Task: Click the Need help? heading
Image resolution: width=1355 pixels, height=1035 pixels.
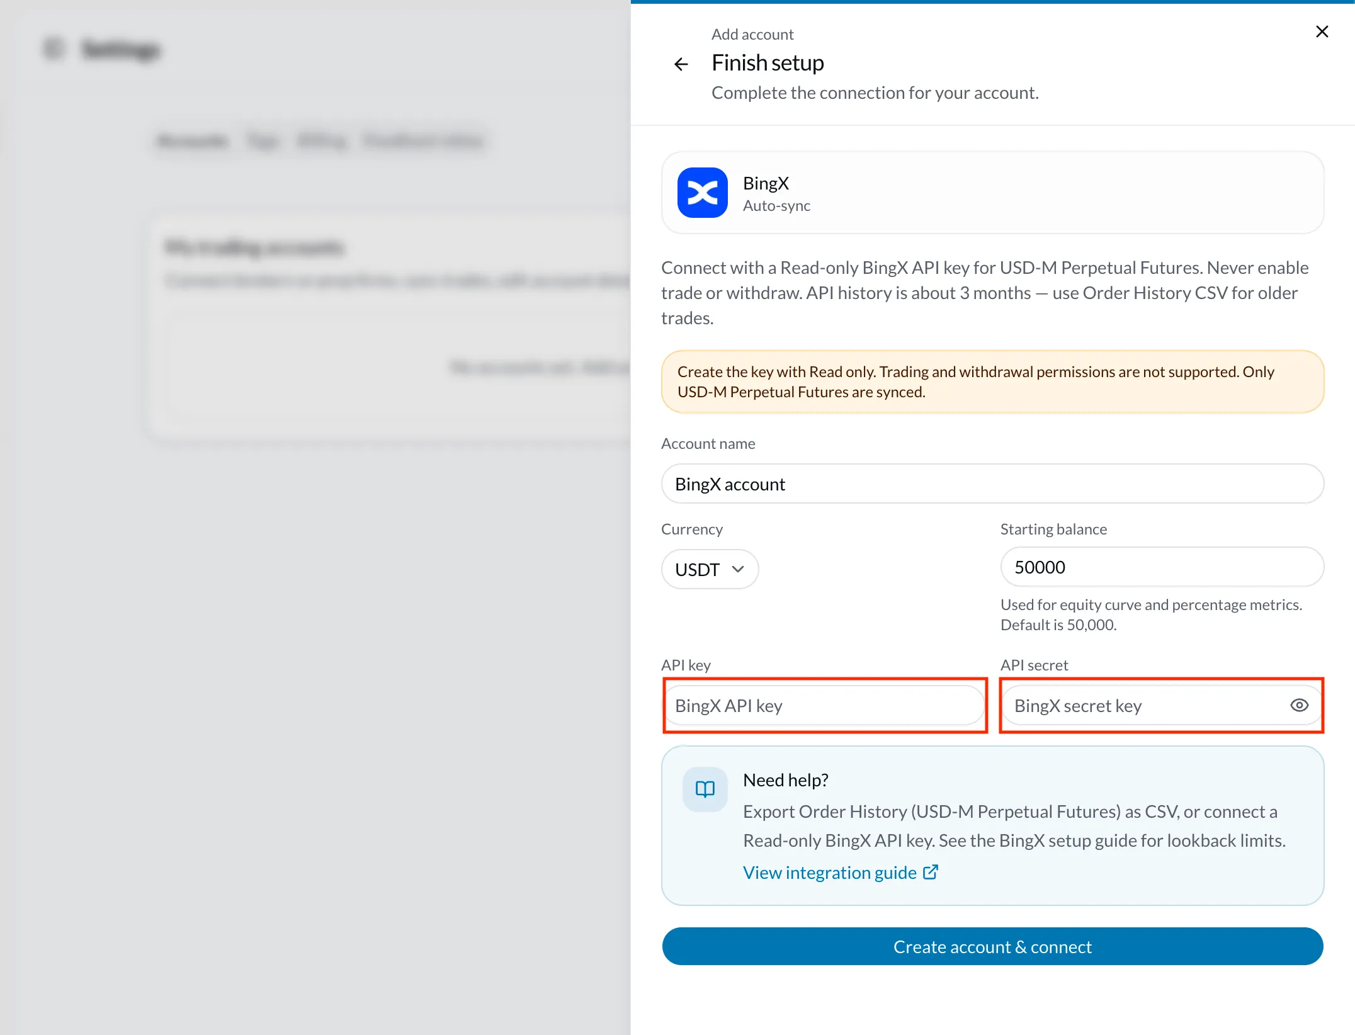Action: tap(785, 780)
